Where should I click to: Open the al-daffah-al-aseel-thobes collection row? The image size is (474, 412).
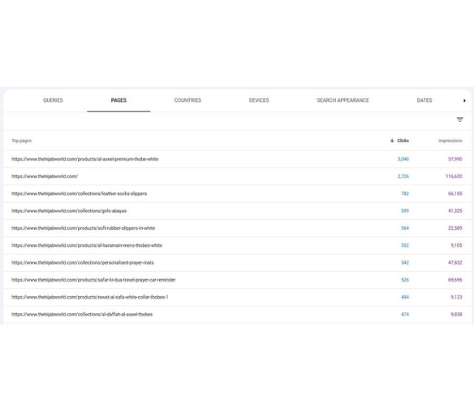(82, 314)
